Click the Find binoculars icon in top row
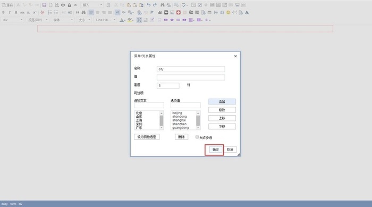This screenshot has height=207, width=372. pyautogui.click(x=162, y=5)
